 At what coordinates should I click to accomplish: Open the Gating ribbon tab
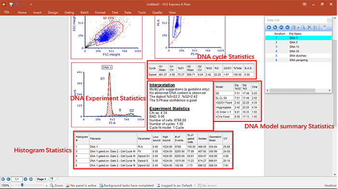(x=69, y=13)
